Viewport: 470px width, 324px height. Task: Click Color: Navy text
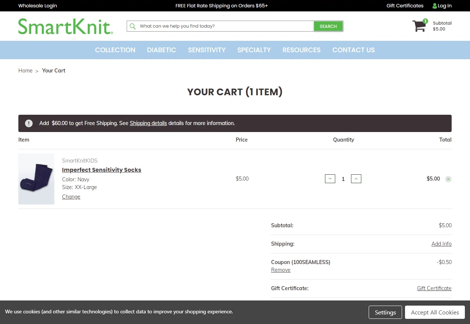click(x=76, y=179)
